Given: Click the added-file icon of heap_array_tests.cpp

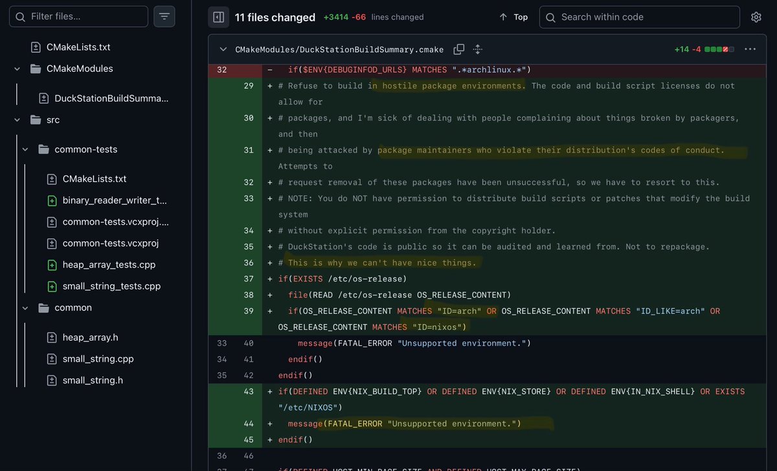Looking at the screenshot, I should [x=52, y=264].
